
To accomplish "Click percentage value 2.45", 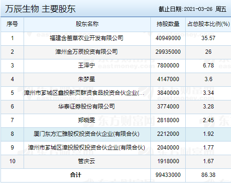I will [x=208, y=120].
